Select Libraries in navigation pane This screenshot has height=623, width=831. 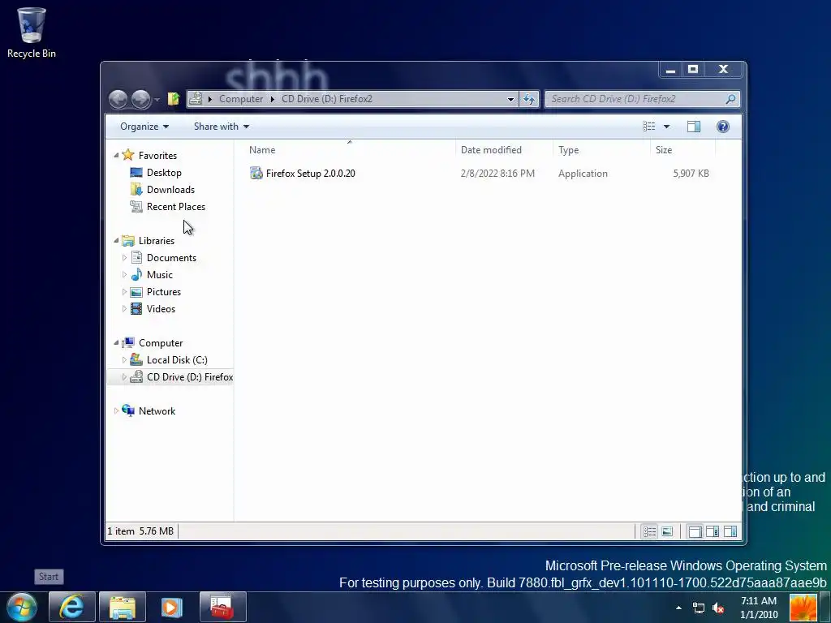[157, 240]
